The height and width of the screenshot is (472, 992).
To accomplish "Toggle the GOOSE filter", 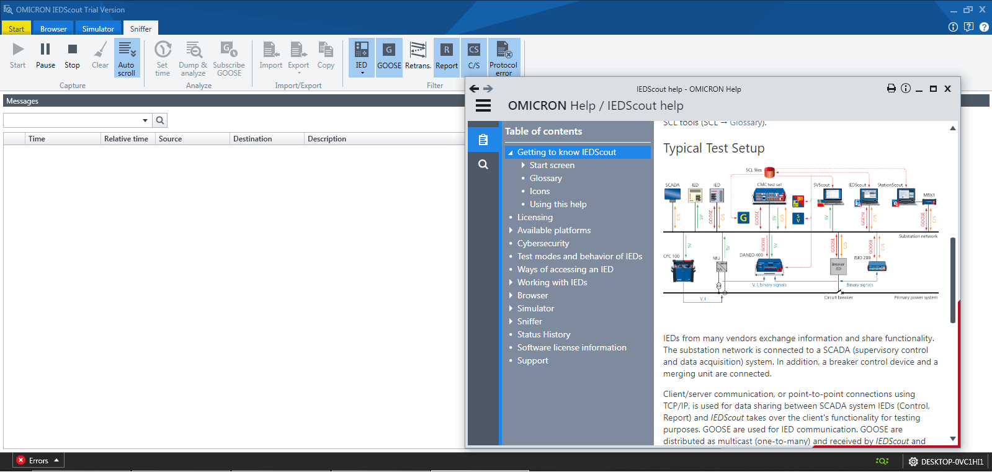I will pos(389,58).
